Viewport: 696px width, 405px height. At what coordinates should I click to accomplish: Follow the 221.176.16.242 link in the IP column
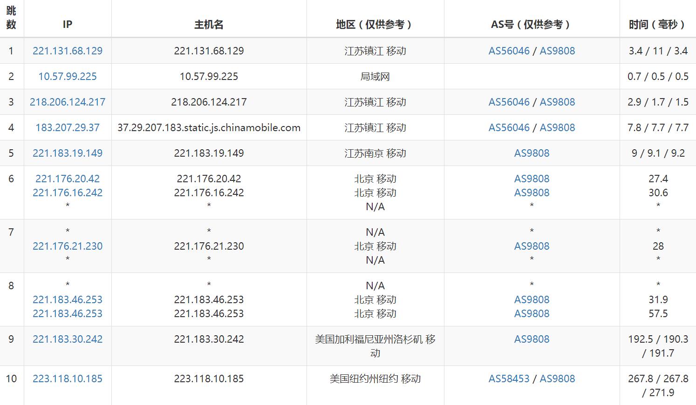click(x=68, y=193)
